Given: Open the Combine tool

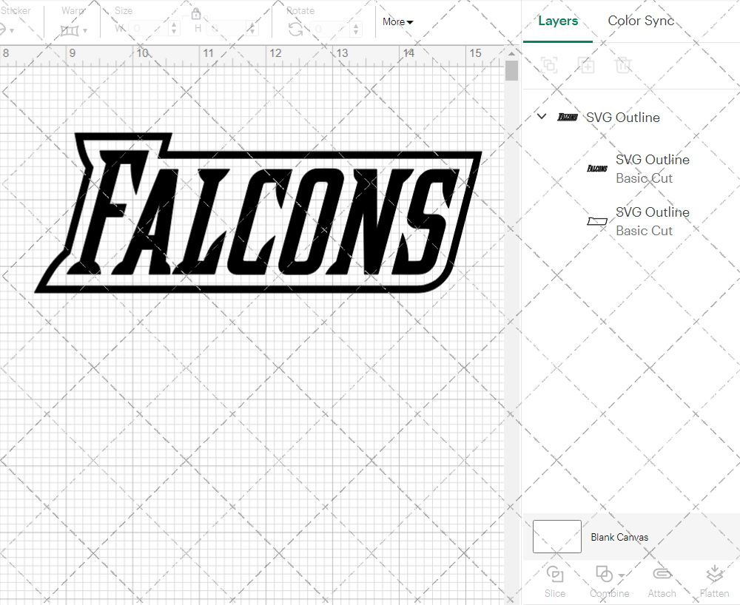Looking at the screenshot, I should [x=605, y=581].
